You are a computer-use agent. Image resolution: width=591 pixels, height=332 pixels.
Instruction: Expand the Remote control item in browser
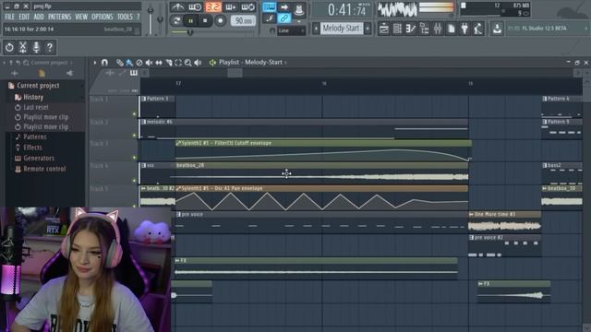coord(44,169)
